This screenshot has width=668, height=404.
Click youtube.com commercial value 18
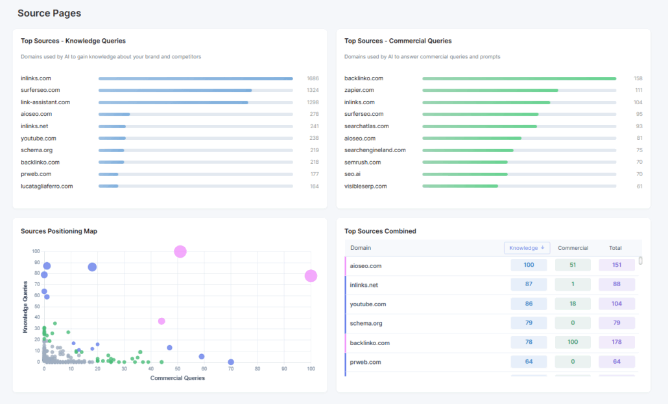[x=573, y=304]
